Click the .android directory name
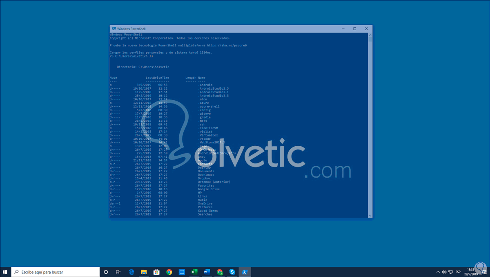The height and width of the screenshot is (277, 490). (x=205, y=85)
